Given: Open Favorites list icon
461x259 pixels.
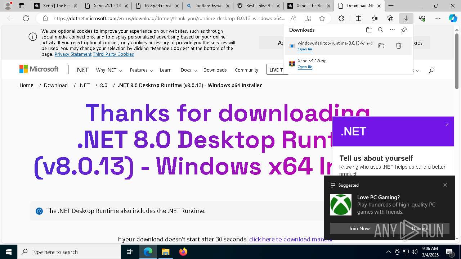Looking at the screenshot, I should pos(375,18).
